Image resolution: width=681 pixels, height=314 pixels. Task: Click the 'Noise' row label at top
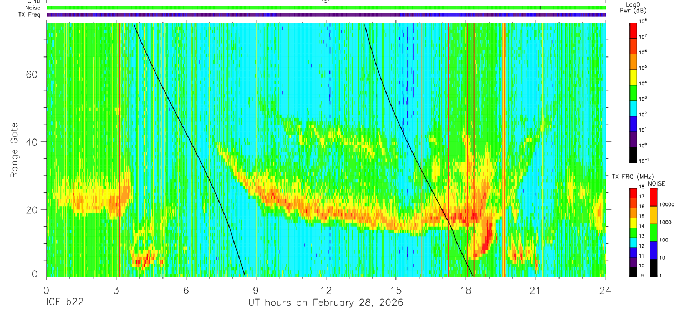pos(33,8)
